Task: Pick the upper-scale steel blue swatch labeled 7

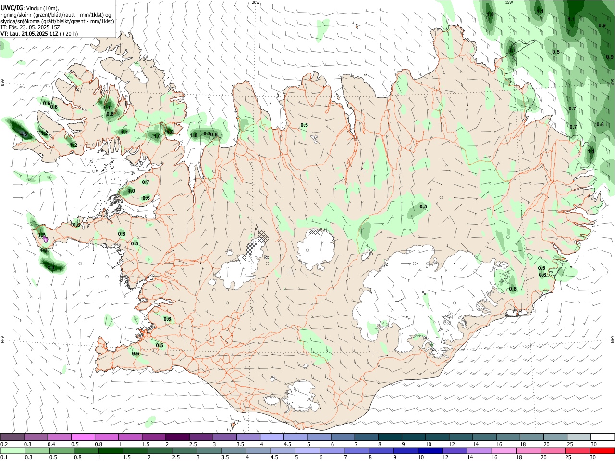Action: point(367,437)
